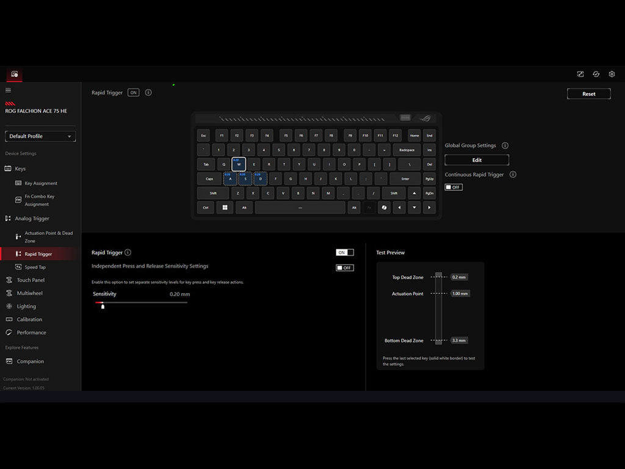Select the A key on the keyboard
Viewport: 625px width, 469px height.
pyautogui.click(x=230, y=179)
